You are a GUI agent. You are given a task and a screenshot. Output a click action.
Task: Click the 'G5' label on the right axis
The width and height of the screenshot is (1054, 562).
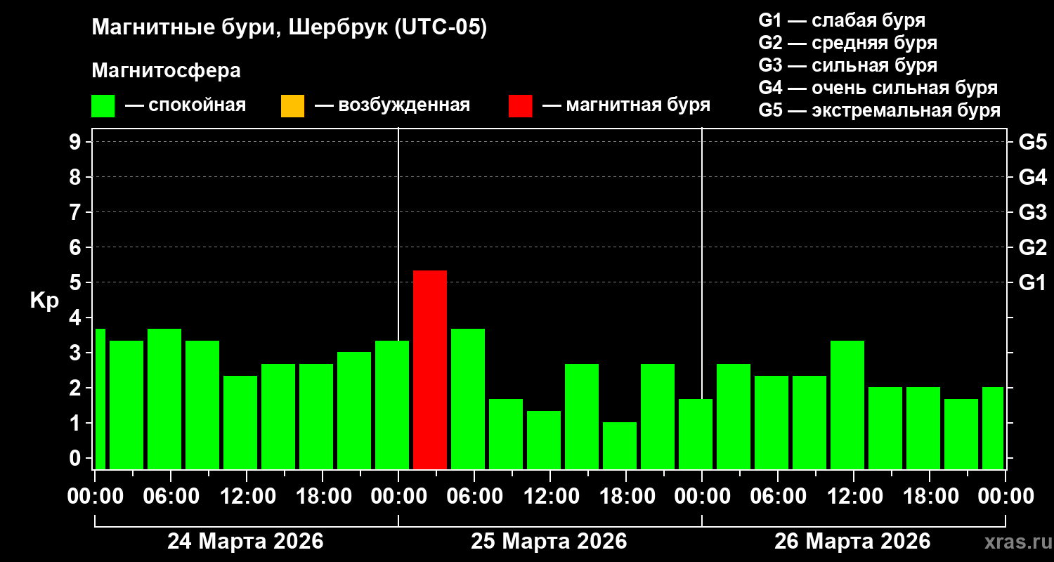point(1033,142)
